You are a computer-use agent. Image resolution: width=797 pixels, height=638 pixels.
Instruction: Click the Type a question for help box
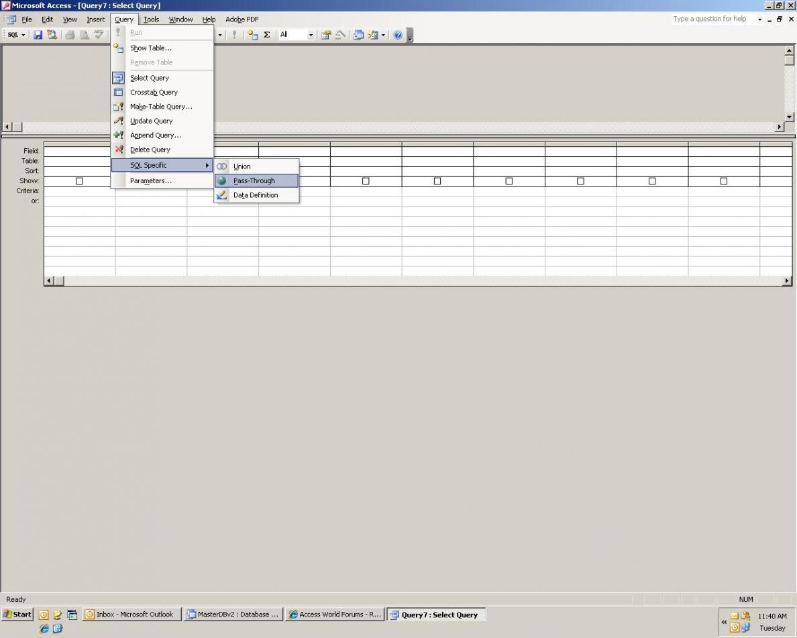[x=714, y=19]
